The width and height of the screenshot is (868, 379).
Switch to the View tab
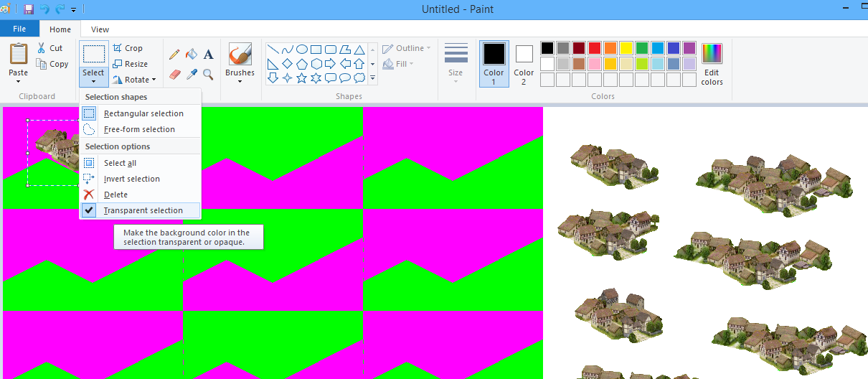100,29
